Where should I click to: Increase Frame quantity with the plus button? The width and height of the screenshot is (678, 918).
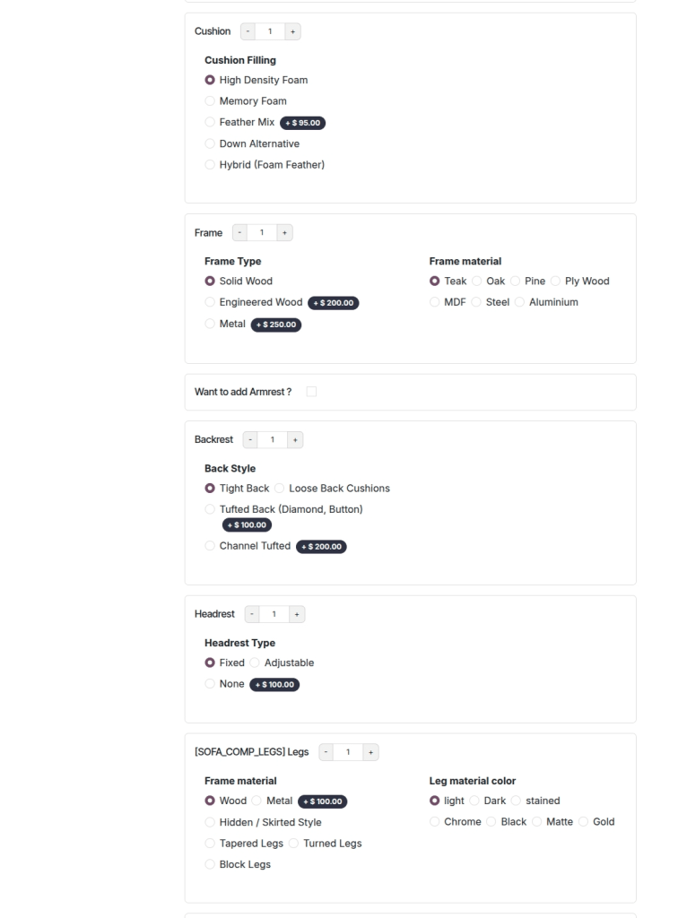tap(283, 232)
